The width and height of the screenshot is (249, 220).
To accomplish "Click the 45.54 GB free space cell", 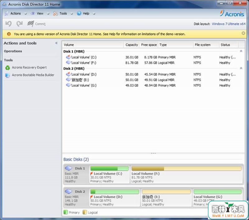I will point(151,74).
